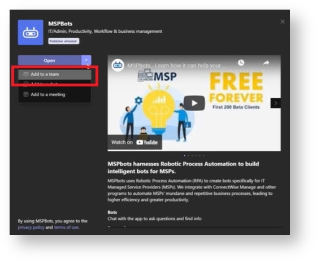Click the MSPbots harnesses Robotic Process Automation heading

tap(183, 168)
